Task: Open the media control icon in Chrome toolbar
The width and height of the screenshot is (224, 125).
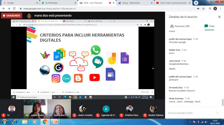Action: tap(210, 9)
